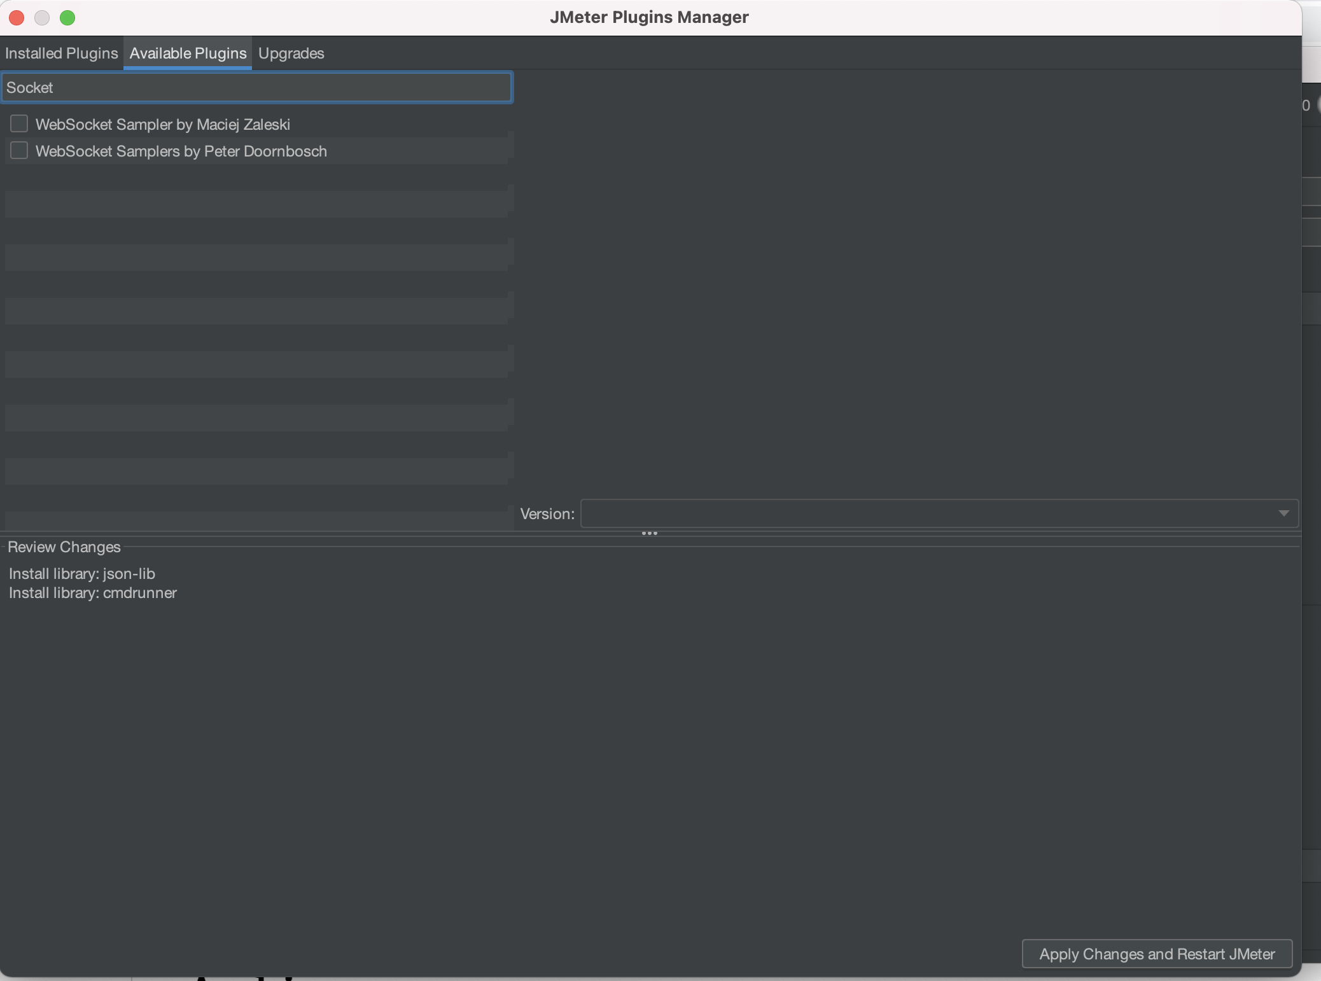Click Install library: cmdrunner text line

click(x=93, y=593)
